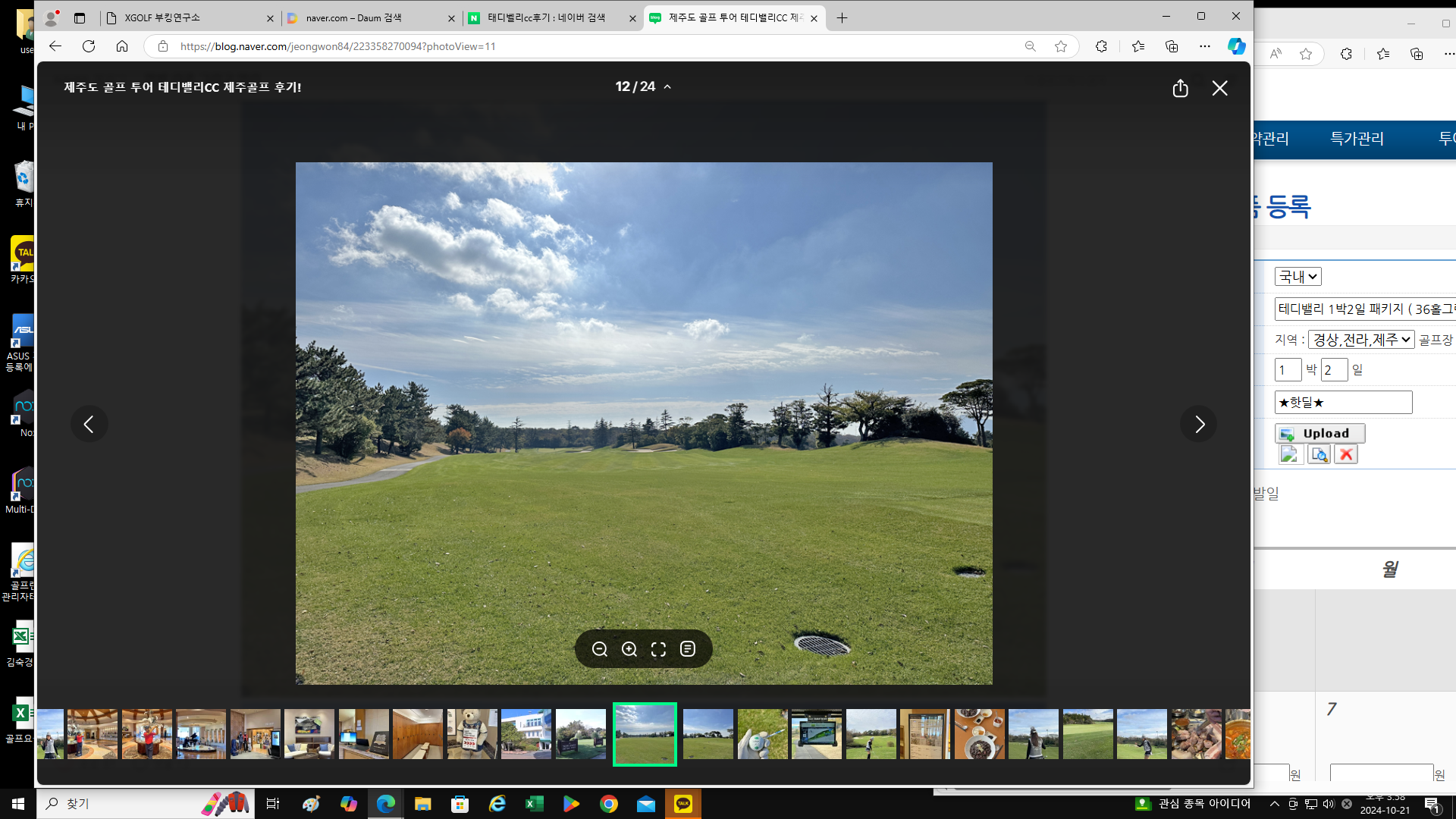Open KakaoTalk from taskbar
The height and width of the screenshot is (819, 1456).
click(x=683, y=804)
